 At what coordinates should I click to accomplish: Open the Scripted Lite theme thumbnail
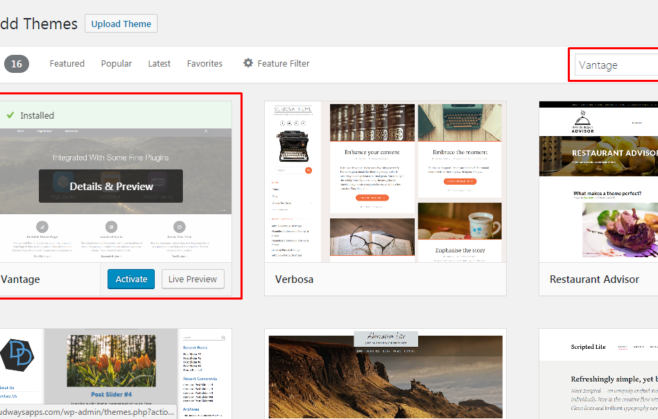pos(599,374)
